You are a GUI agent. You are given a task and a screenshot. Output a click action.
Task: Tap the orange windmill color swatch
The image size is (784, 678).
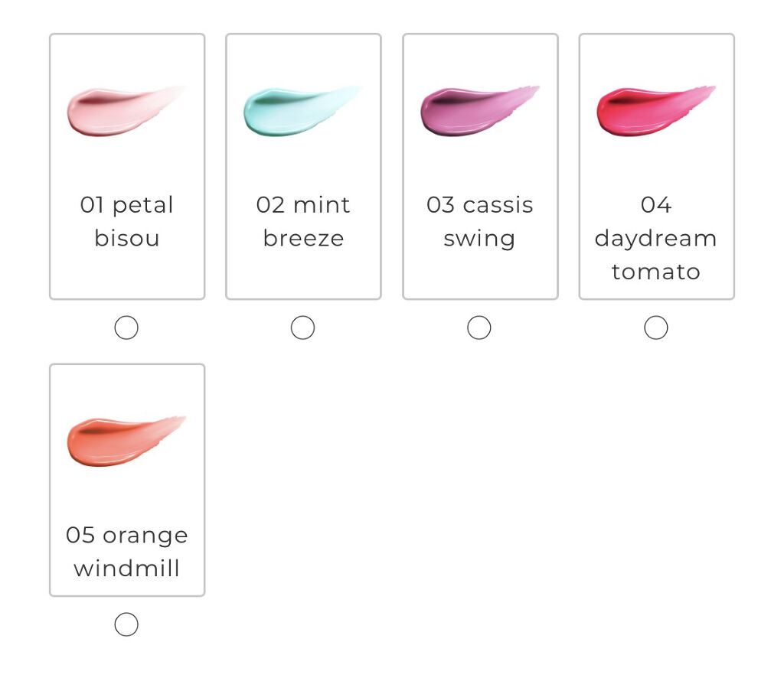coord(122,440)
